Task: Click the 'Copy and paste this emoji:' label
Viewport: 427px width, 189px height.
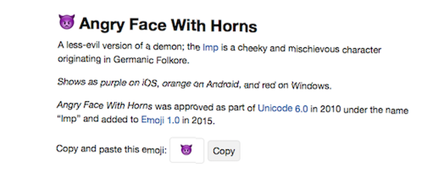Action: (111, 149)
